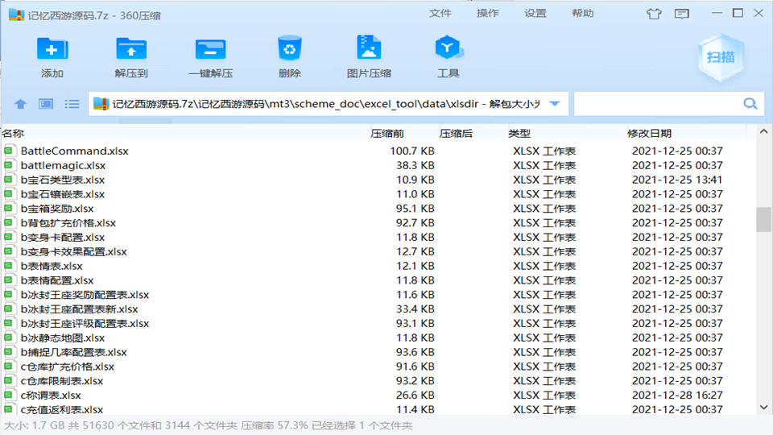Sort by the 修改日期 column header

[649, 134]
